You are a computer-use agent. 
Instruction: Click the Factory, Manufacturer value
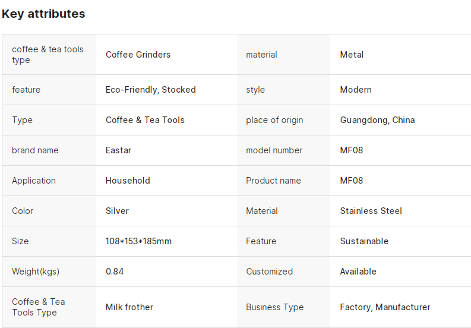point(385,307)
